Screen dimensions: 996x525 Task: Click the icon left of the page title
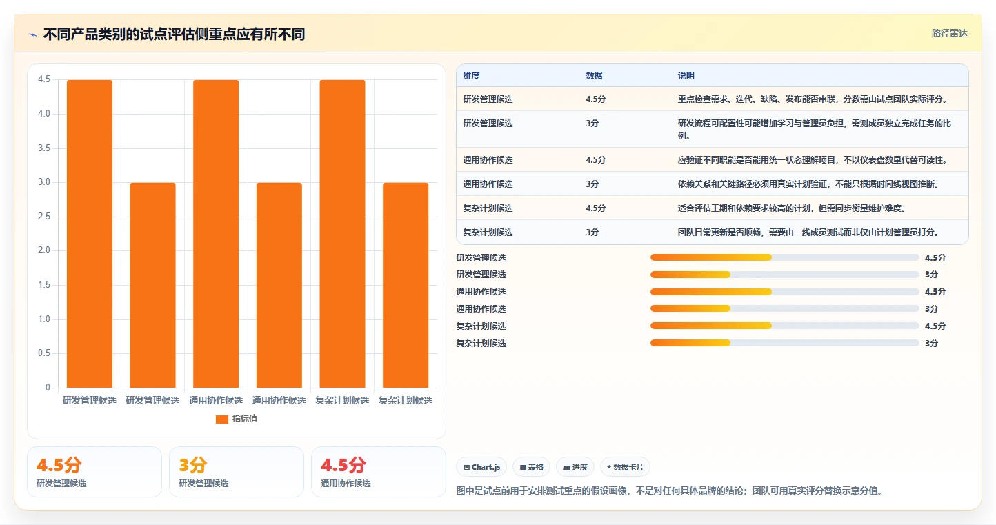(x=32, y=34)
